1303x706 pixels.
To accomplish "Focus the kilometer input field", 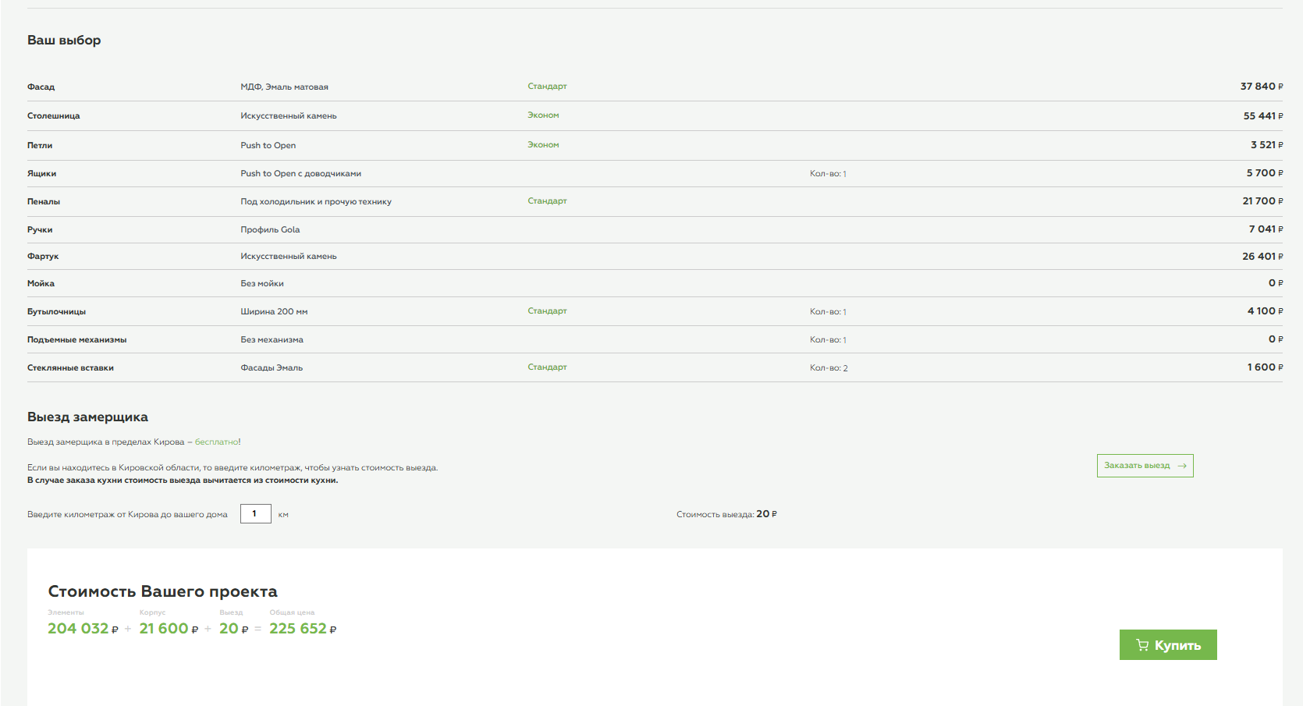I will coord(255,513).
